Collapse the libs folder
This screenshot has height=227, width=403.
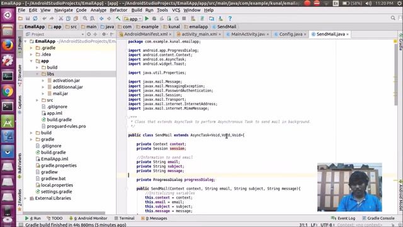(37, 74)
